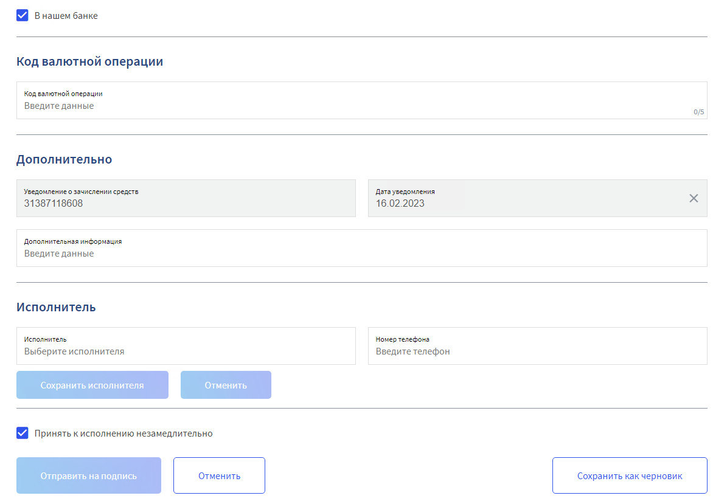Focus the Код валютной операции input field
Image resolution: width=713 pixels, height=501 pixels.
(362, 100)
